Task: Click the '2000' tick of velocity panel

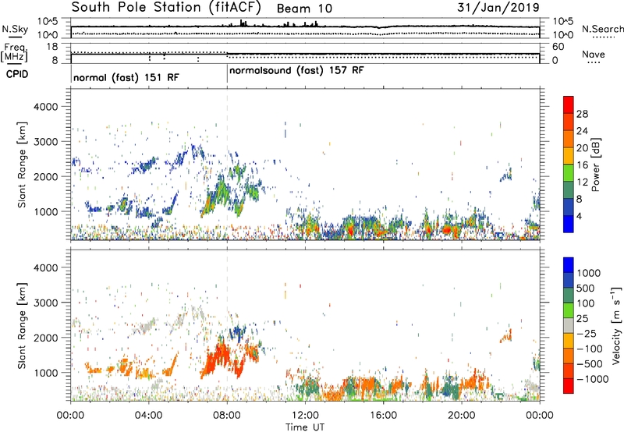Action: (x=45, y=338)
